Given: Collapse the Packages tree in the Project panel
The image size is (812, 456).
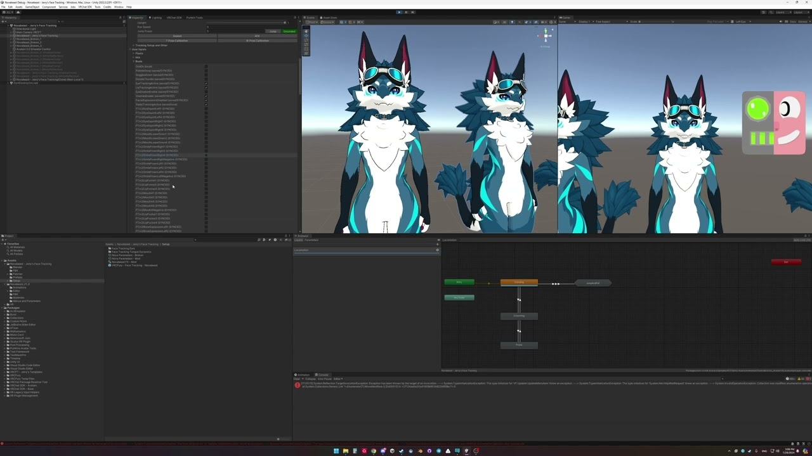Looking at the screenshot, I should (3, 308).
